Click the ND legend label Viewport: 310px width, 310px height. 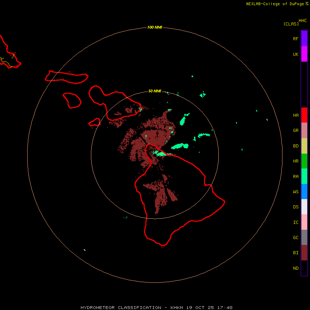pos(296,268)
